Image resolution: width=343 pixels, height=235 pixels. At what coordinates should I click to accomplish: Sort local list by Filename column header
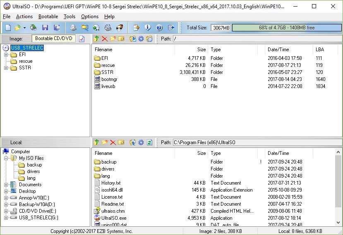pyautogui.click(x=134, y=153)
